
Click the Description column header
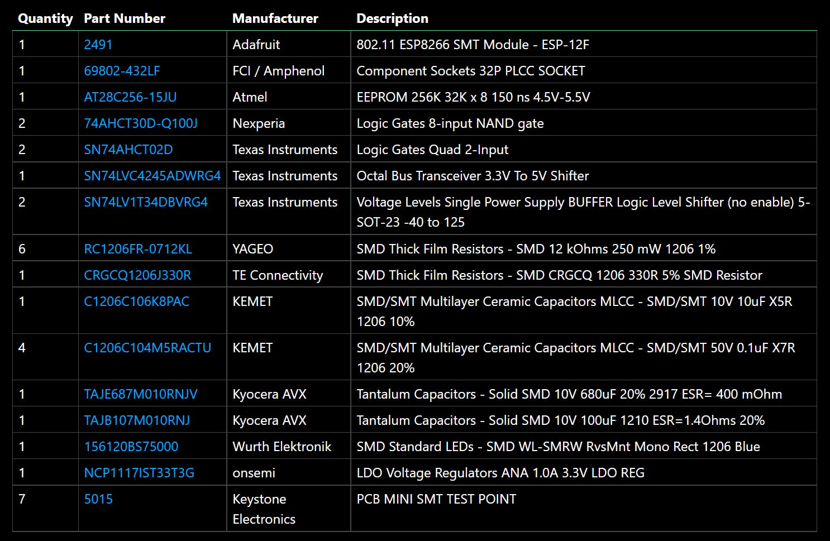pos(393,18)
